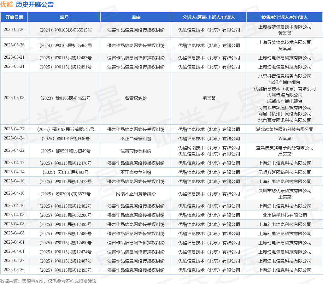Image resolution: width=323 pixels, height=284 pixels.
Task: Click defendant 大河传媒有限公司
Action: 285,95
